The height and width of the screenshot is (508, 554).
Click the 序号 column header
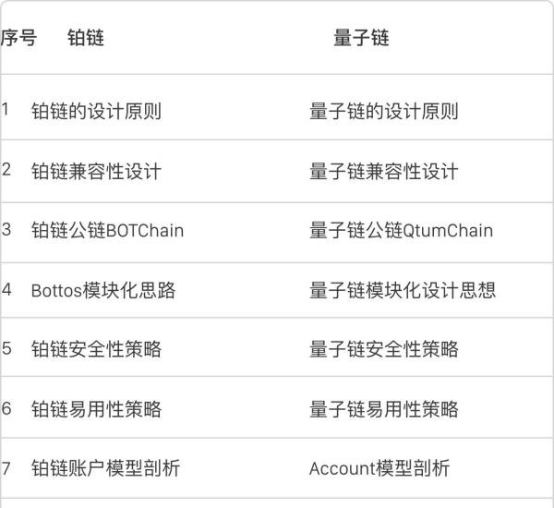click(18, 38)
